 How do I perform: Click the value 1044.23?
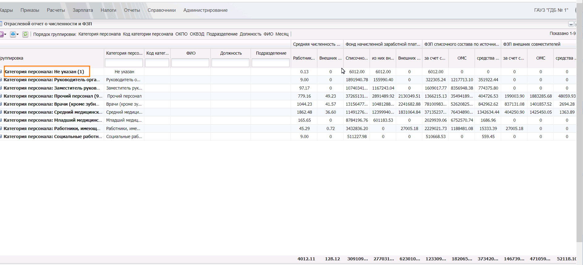coord(304,104)
